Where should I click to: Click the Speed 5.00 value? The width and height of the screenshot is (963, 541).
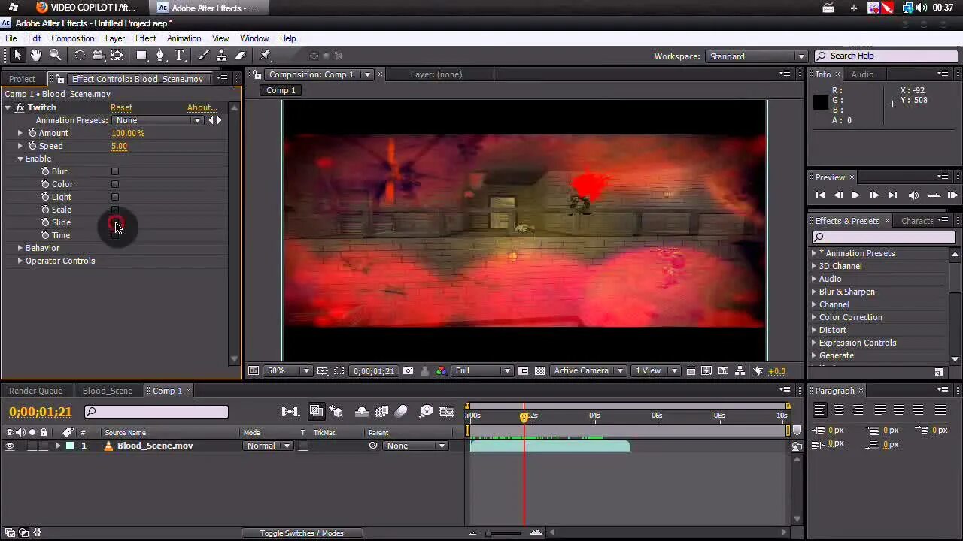pos(119,146)
